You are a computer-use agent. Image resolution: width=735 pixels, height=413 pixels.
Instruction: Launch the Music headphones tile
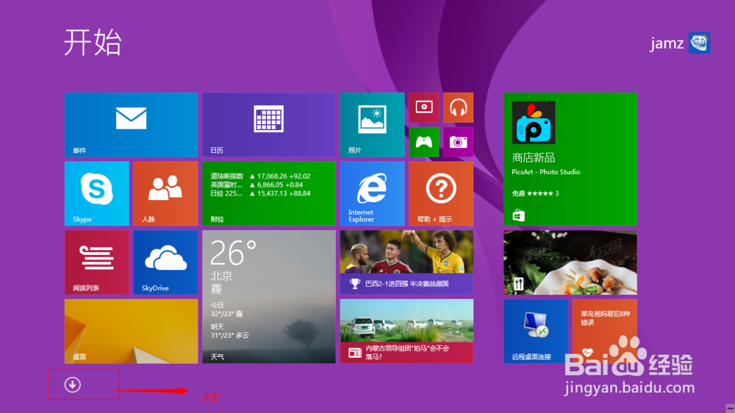pos(458,107)
